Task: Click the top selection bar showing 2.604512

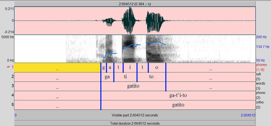Action: pyautogui.click(x=135, y=3)
